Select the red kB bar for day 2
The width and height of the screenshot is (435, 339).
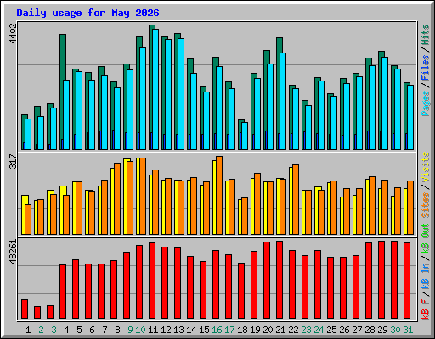click(x=37, y=312)
